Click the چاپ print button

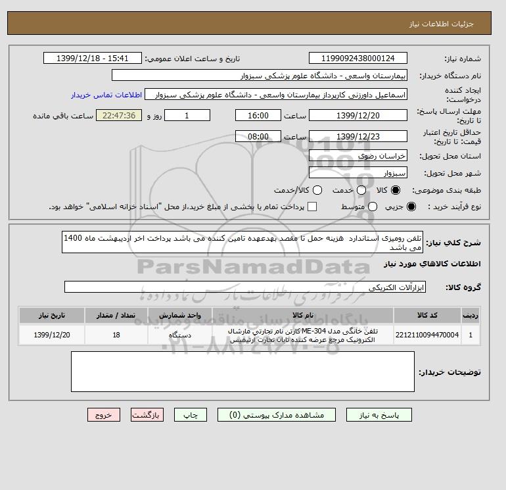pos(191,415)
